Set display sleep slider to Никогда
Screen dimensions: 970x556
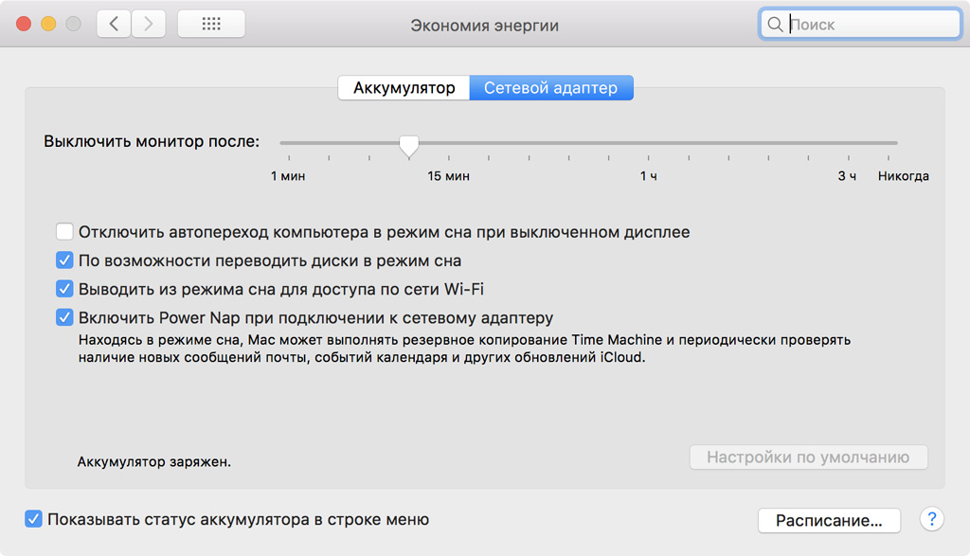(895, 144)
